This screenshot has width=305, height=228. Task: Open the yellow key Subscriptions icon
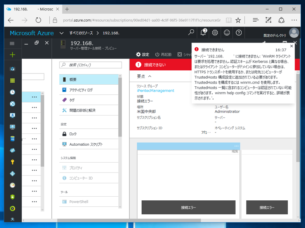pos(12,162)
